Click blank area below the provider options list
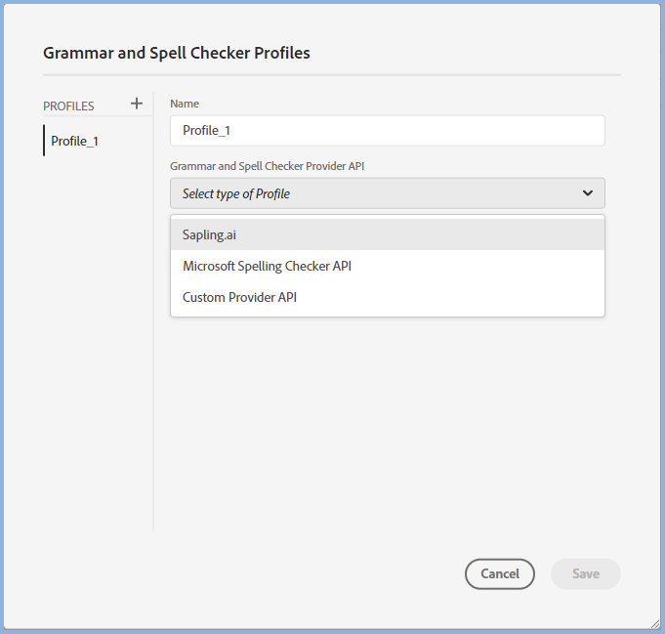The image size is (665, 634). point(387,420)
